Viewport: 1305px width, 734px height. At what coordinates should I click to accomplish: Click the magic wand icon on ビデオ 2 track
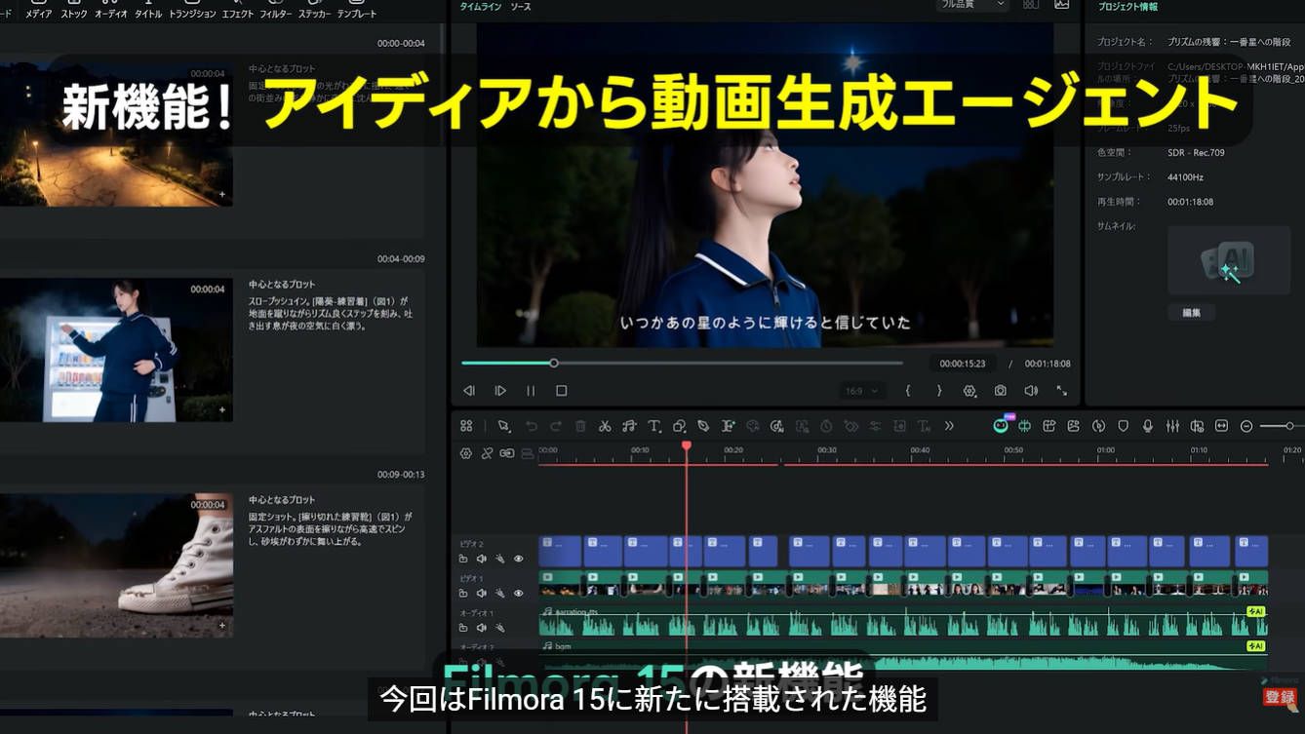tap(499, 559)
